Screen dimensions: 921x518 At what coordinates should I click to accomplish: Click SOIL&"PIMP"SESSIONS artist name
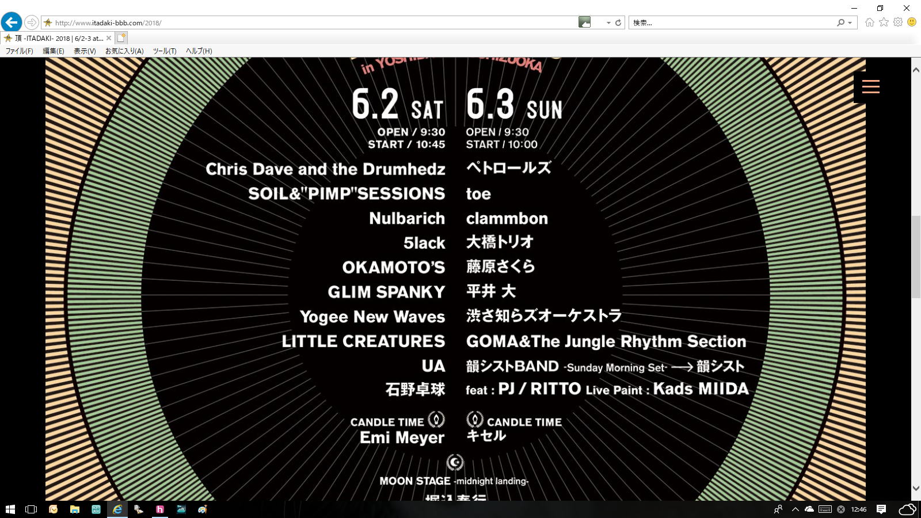[x=347, y=194]
